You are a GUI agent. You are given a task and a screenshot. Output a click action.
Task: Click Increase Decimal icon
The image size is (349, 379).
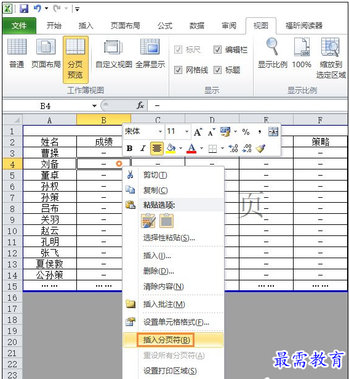coord(233,148)
